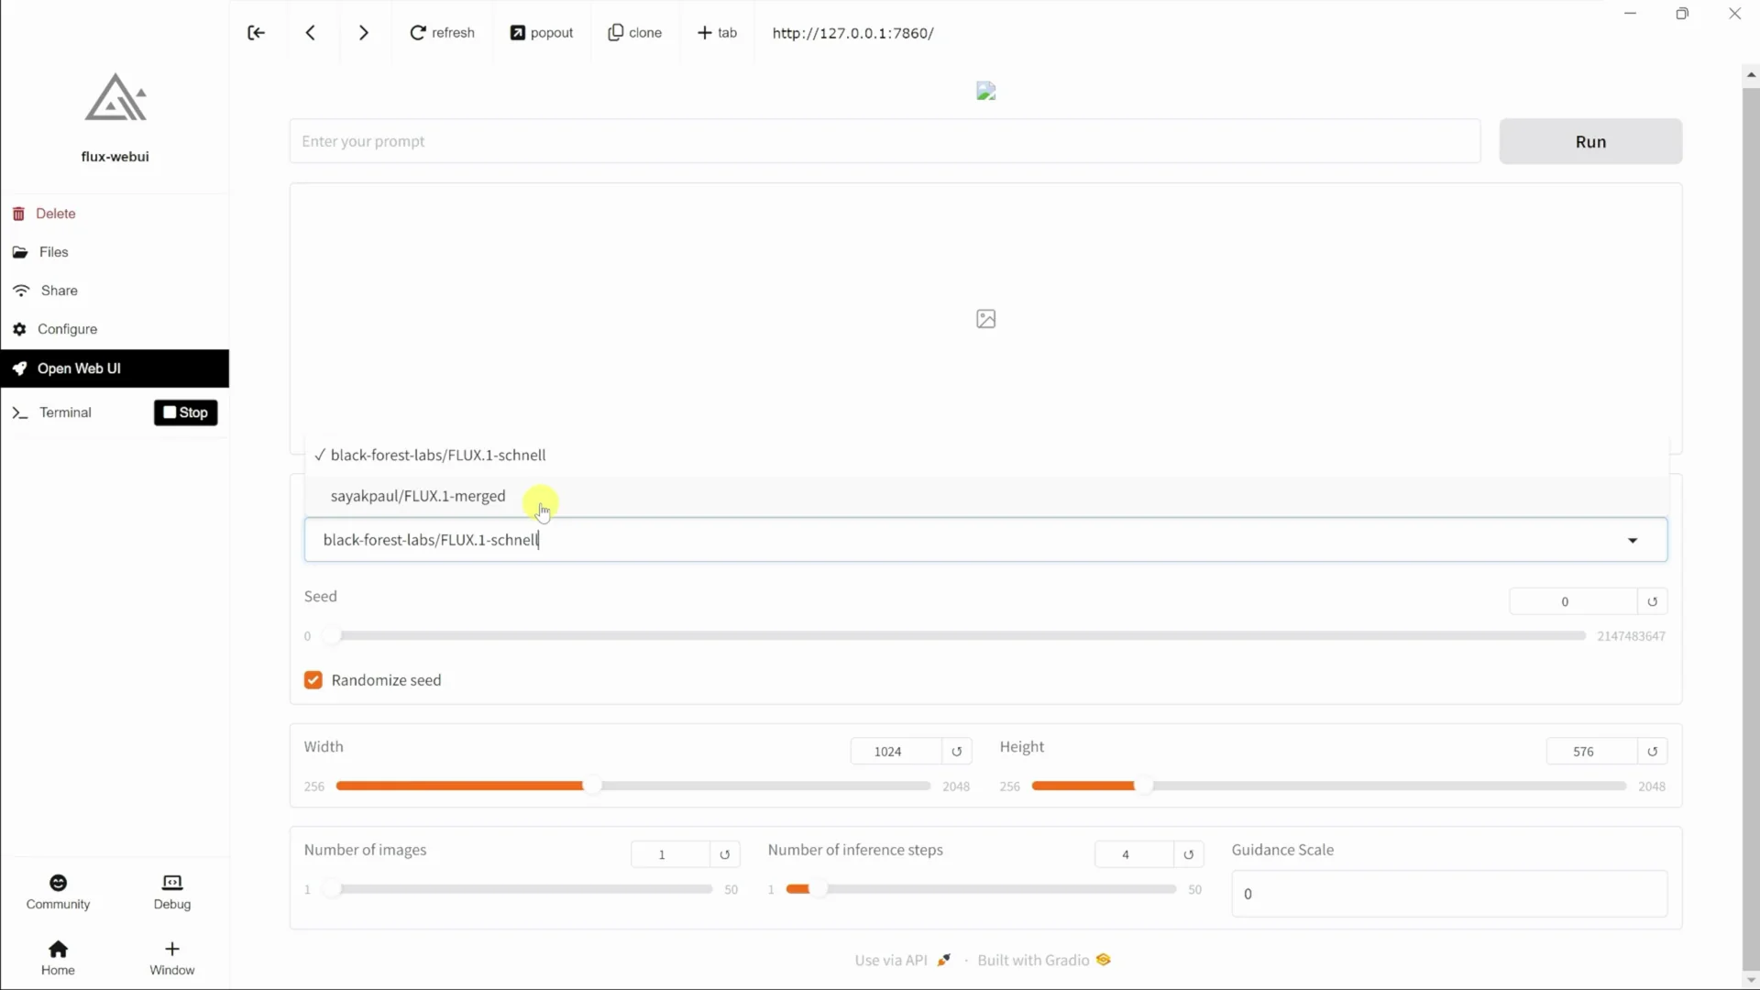
Task: Select the Delete option in sidebar
Action: [56, 213]
